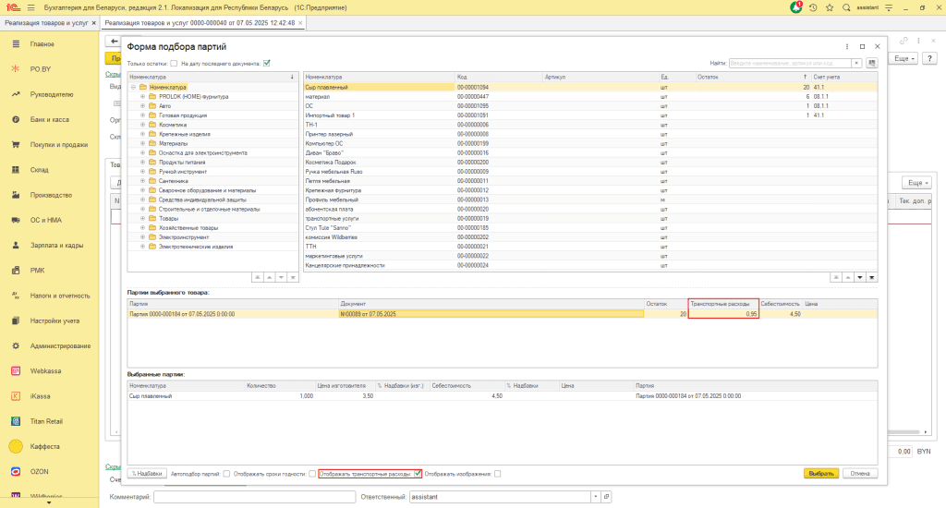Viewport: 946px width, 508px height.
Task: Sort by Код column header
Action: [499, 78]
